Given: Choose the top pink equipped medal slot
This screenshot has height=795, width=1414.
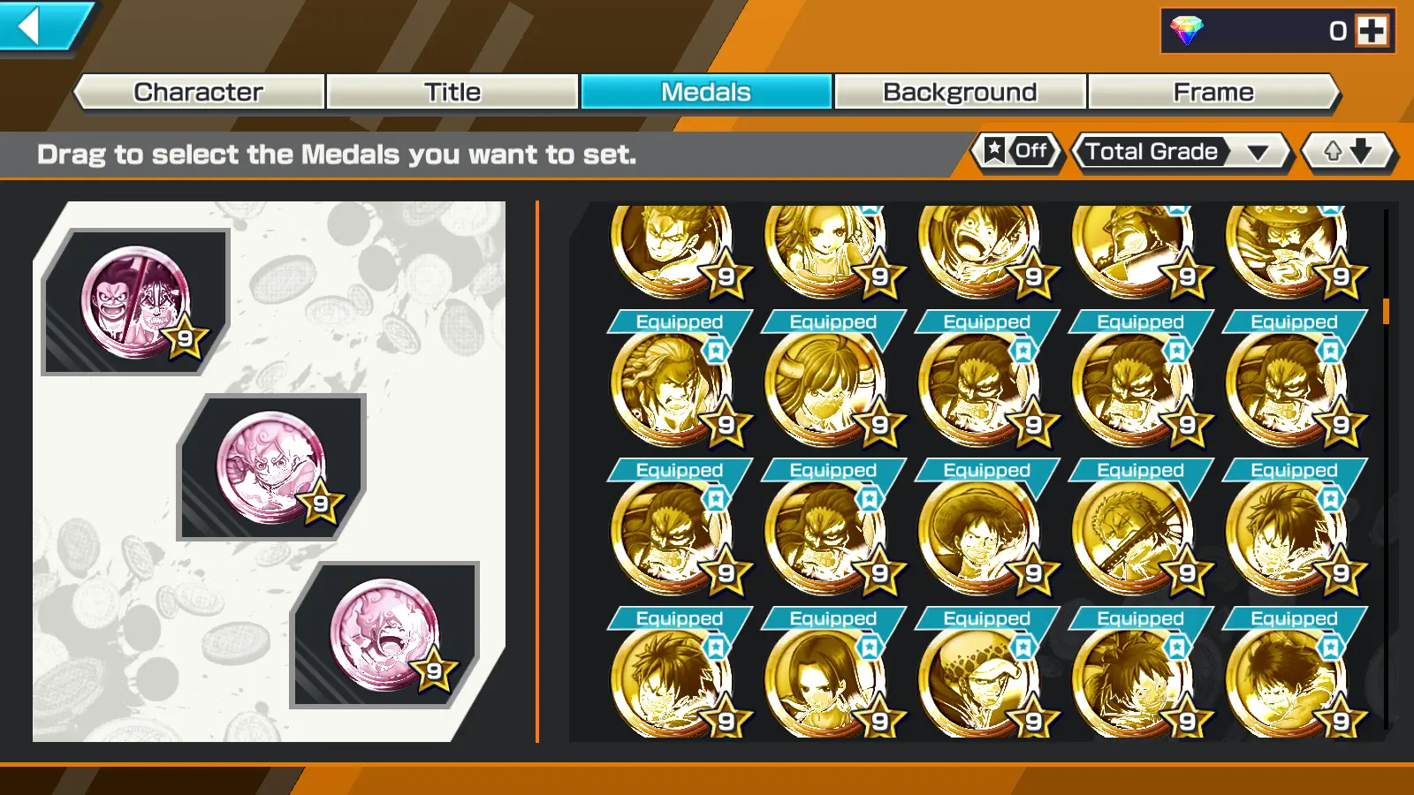Looking at the screenshot, I should 137,302.
